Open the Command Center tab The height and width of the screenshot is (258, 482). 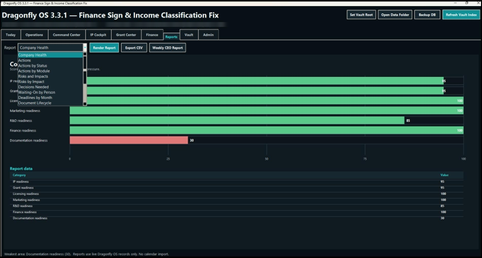pos(66,35)
